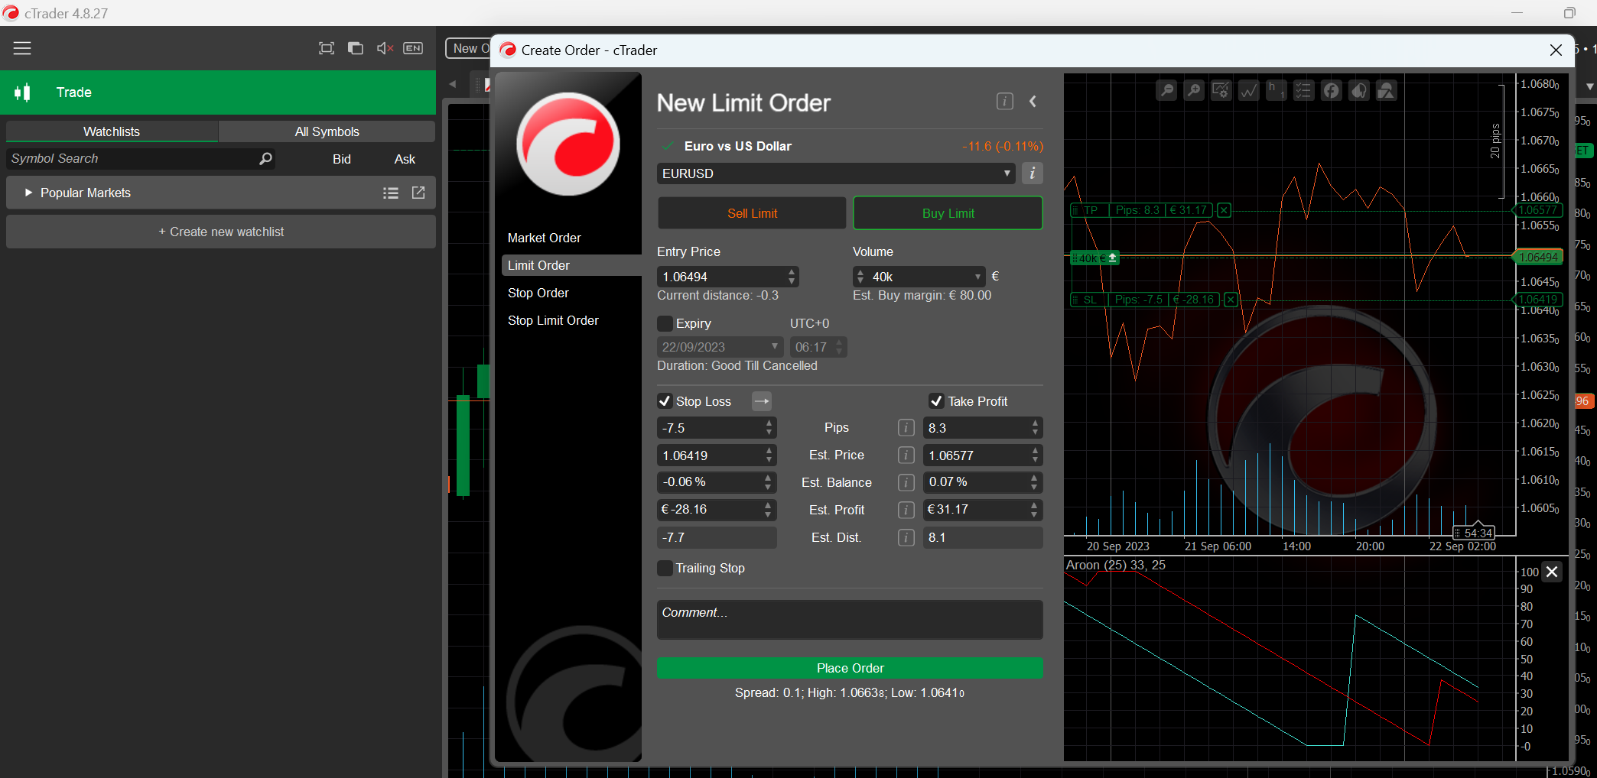
Task: Zoom in the order chart
Action: coord(1194,91)
